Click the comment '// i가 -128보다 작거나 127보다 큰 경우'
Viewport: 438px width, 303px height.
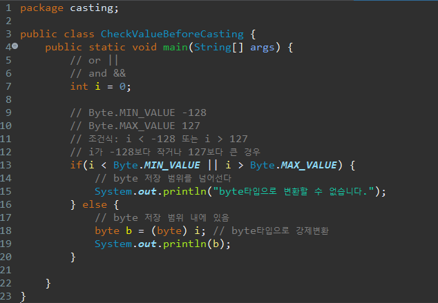point(165,152)
